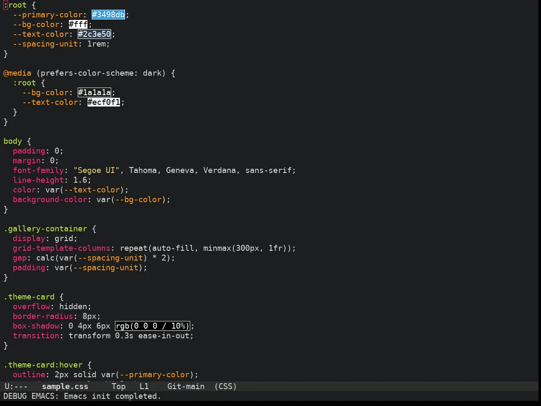Click the "Segoe UI" string

click(97, 170)
